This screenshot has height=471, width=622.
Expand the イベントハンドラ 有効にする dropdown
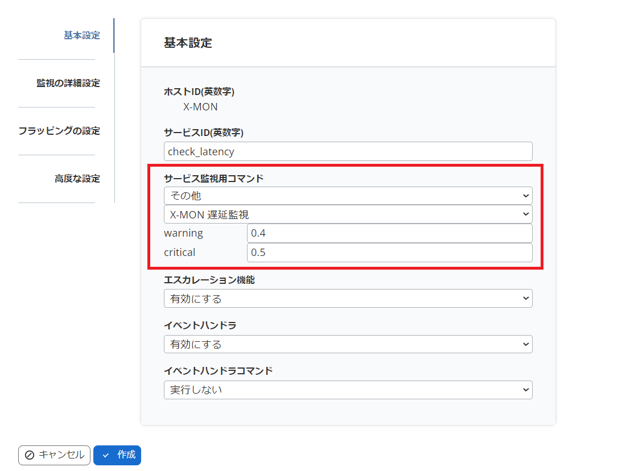pos(348,344)
